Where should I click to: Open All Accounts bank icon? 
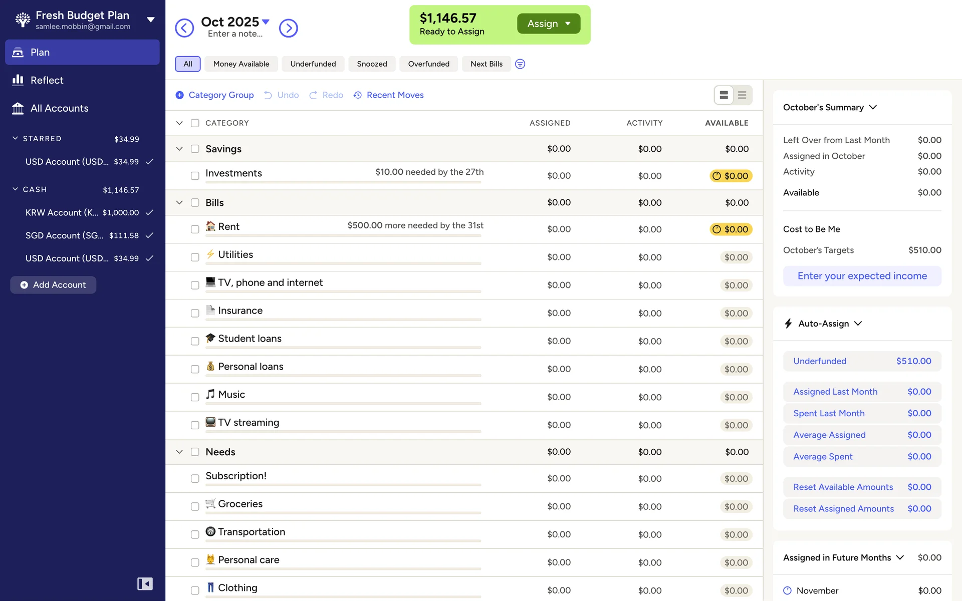pyautogui.click(x=18, y=108)
